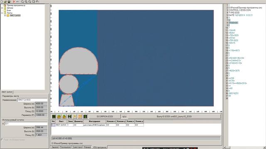Image resolution: width=266 pixels, height=149 pixels.
Task: Click the Наименование input field
Action: click(x=32, y=100)
